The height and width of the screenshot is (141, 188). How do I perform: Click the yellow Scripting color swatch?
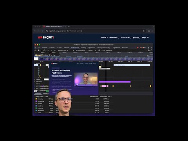[x=36, y=99]
